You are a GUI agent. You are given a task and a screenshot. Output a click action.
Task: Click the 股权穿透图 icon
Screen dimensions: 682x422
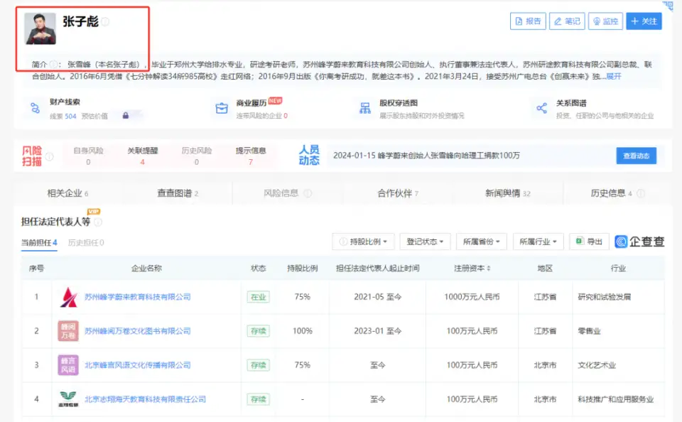pos(365,109)
